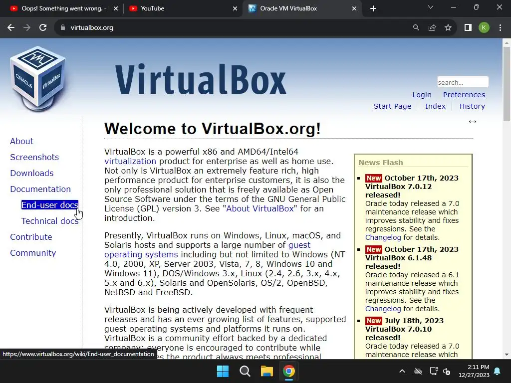Open Screenshots in the sidebar
Viewport: 511px width, 383px height.
click(34, 157)
